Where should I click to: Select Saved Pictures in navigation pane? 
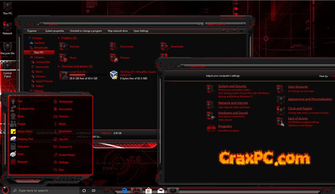42,81
